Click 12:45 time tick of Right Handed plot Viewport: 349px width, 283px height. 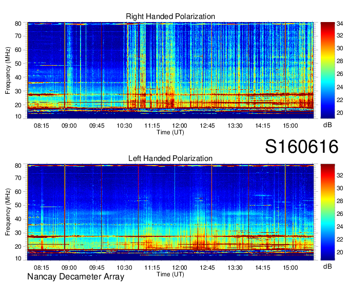click(x=207, y=126)
